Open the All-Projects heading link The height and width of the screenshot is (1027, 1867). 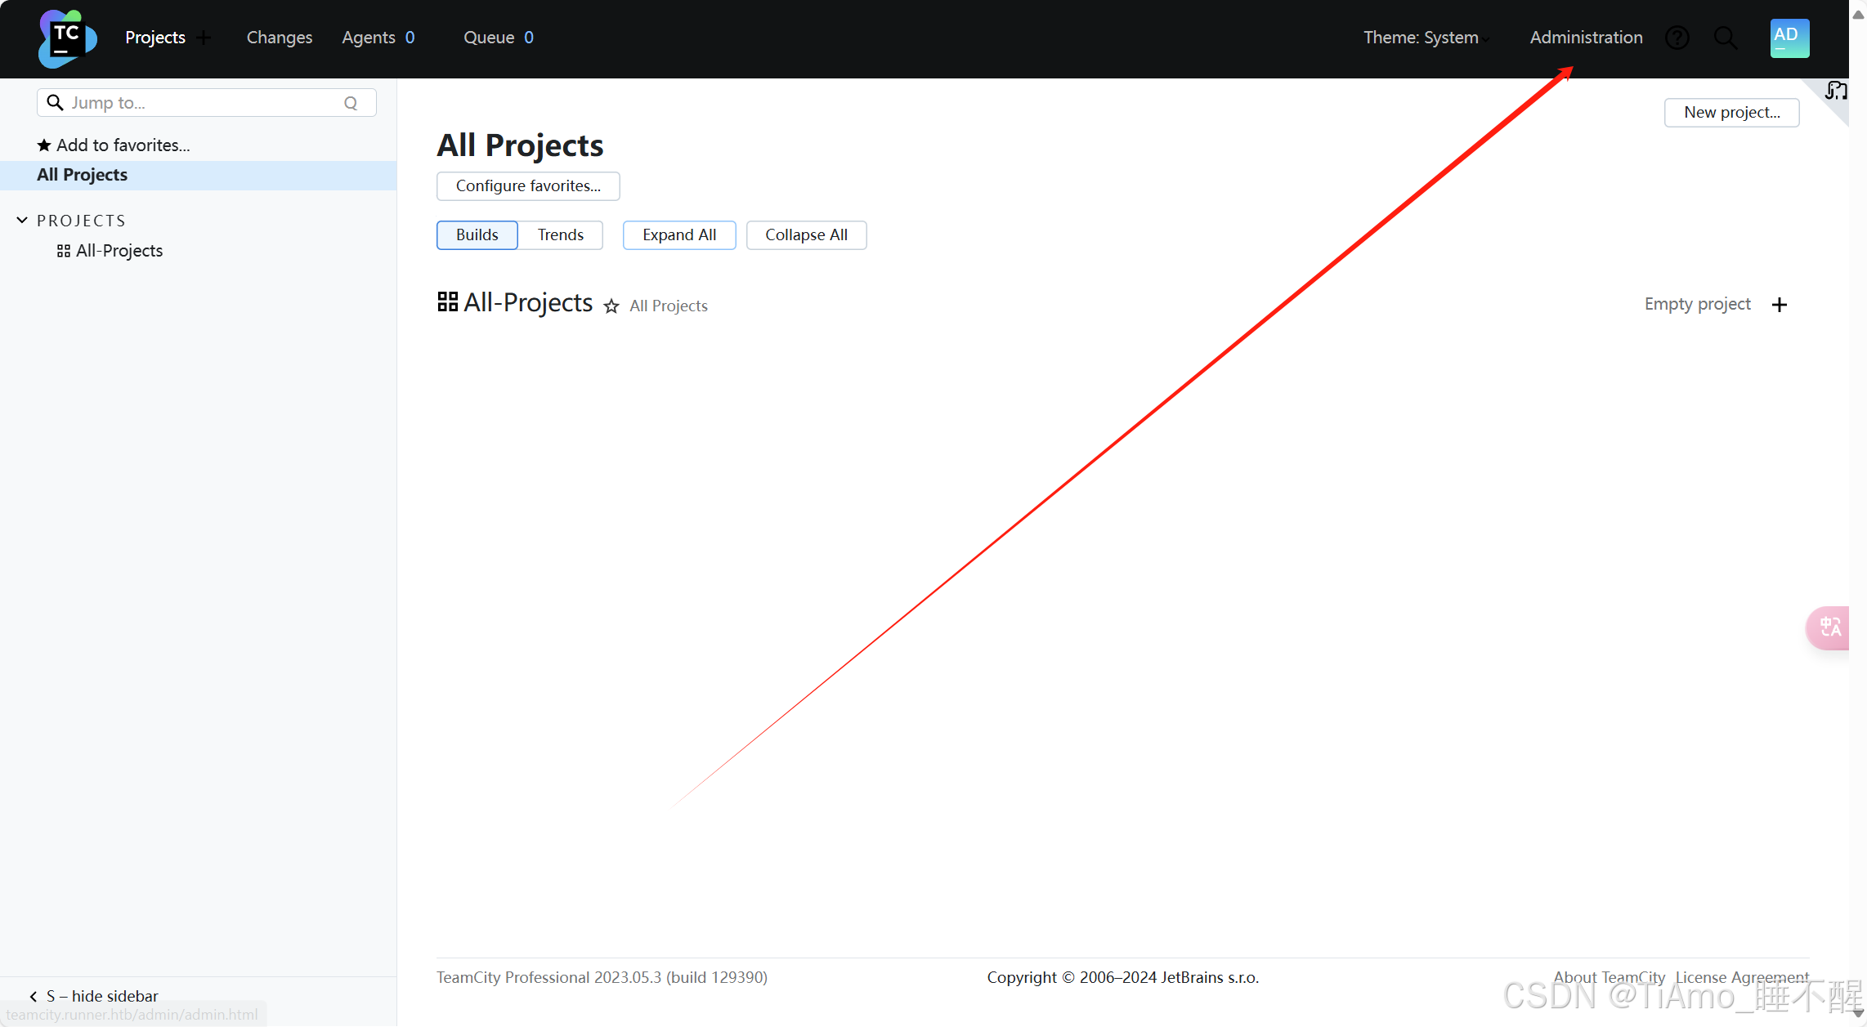(x=528, y=302)
